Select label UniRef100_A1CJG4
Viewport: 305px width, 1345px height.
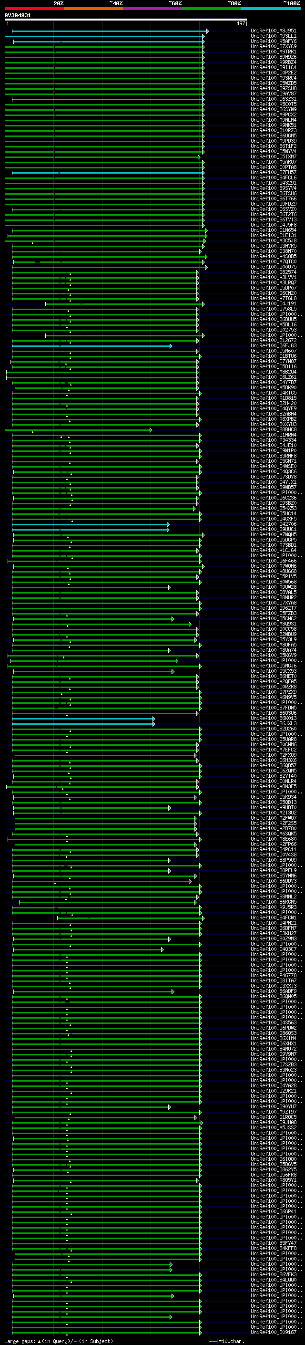pyautogui.click(x=273, y=550)
